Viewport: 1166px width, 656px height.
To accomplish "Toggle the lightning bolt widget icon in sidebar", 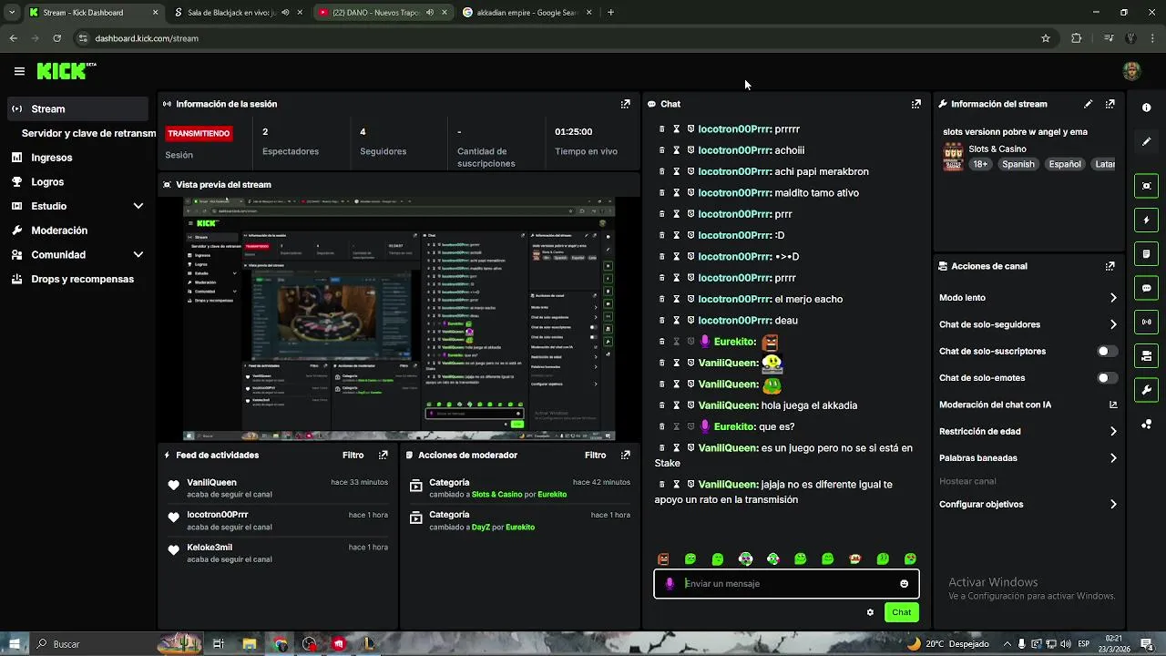I will pos(1146,220).
